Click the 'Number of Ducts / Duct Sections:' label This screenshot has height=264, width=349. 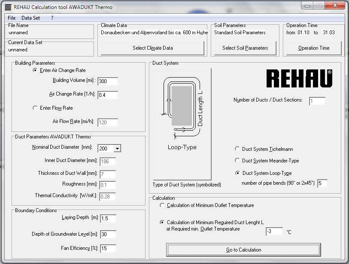[x=268, y=100]
